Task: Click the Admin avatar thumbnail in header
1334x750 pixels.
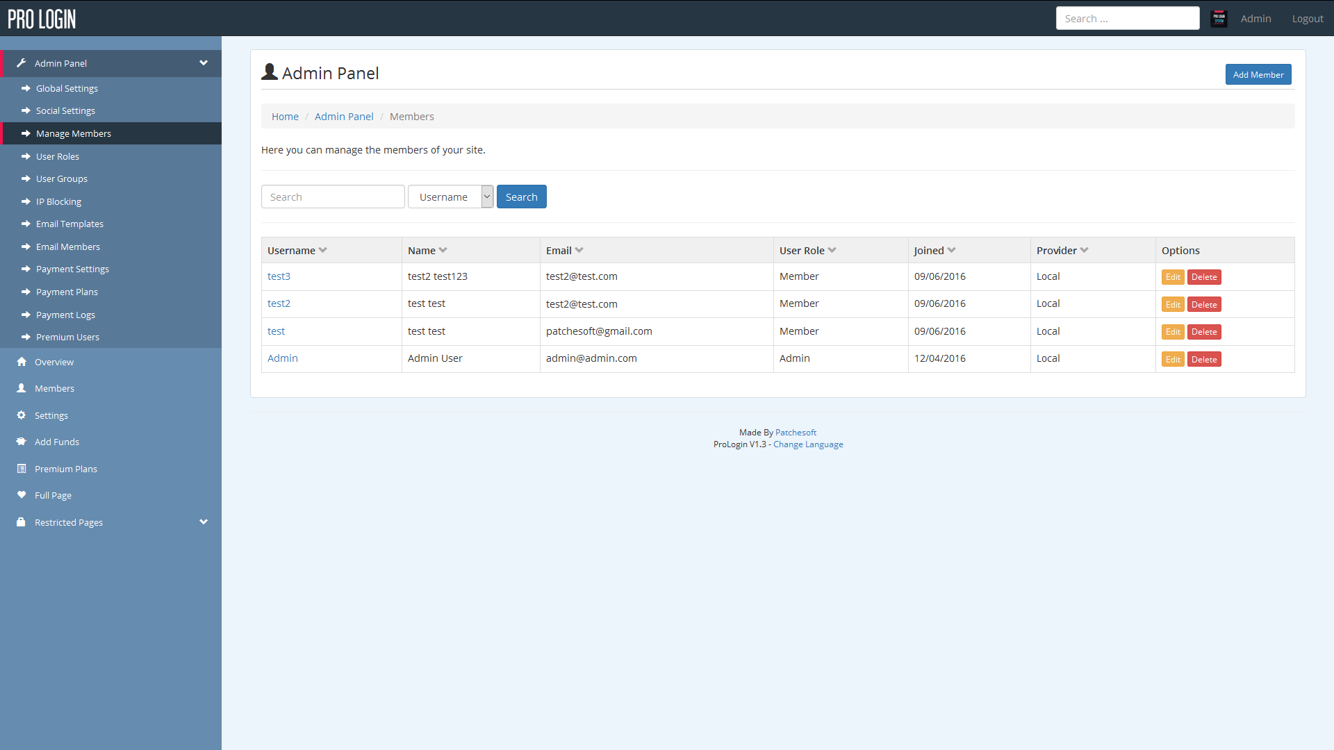Action: point(1219,19)
